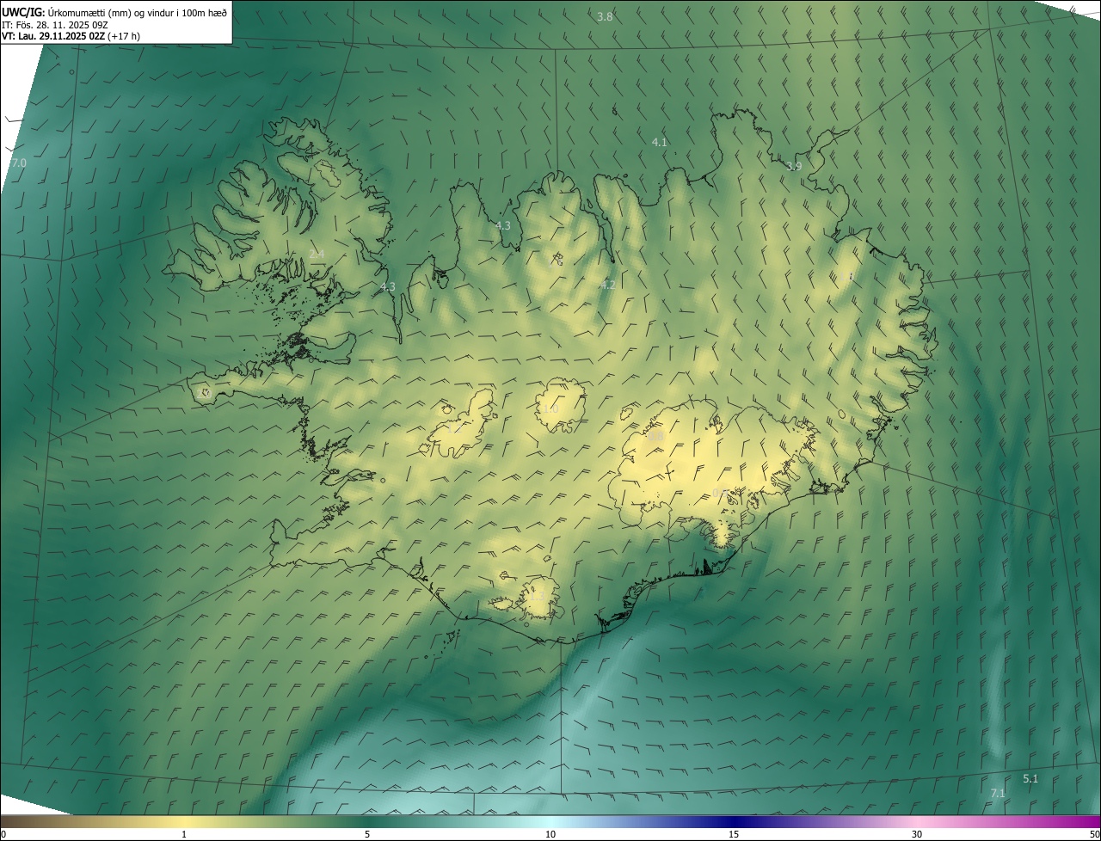Click the '2.0' value label on the western peninsula
Screen dimensions: 1101x841
204,393
